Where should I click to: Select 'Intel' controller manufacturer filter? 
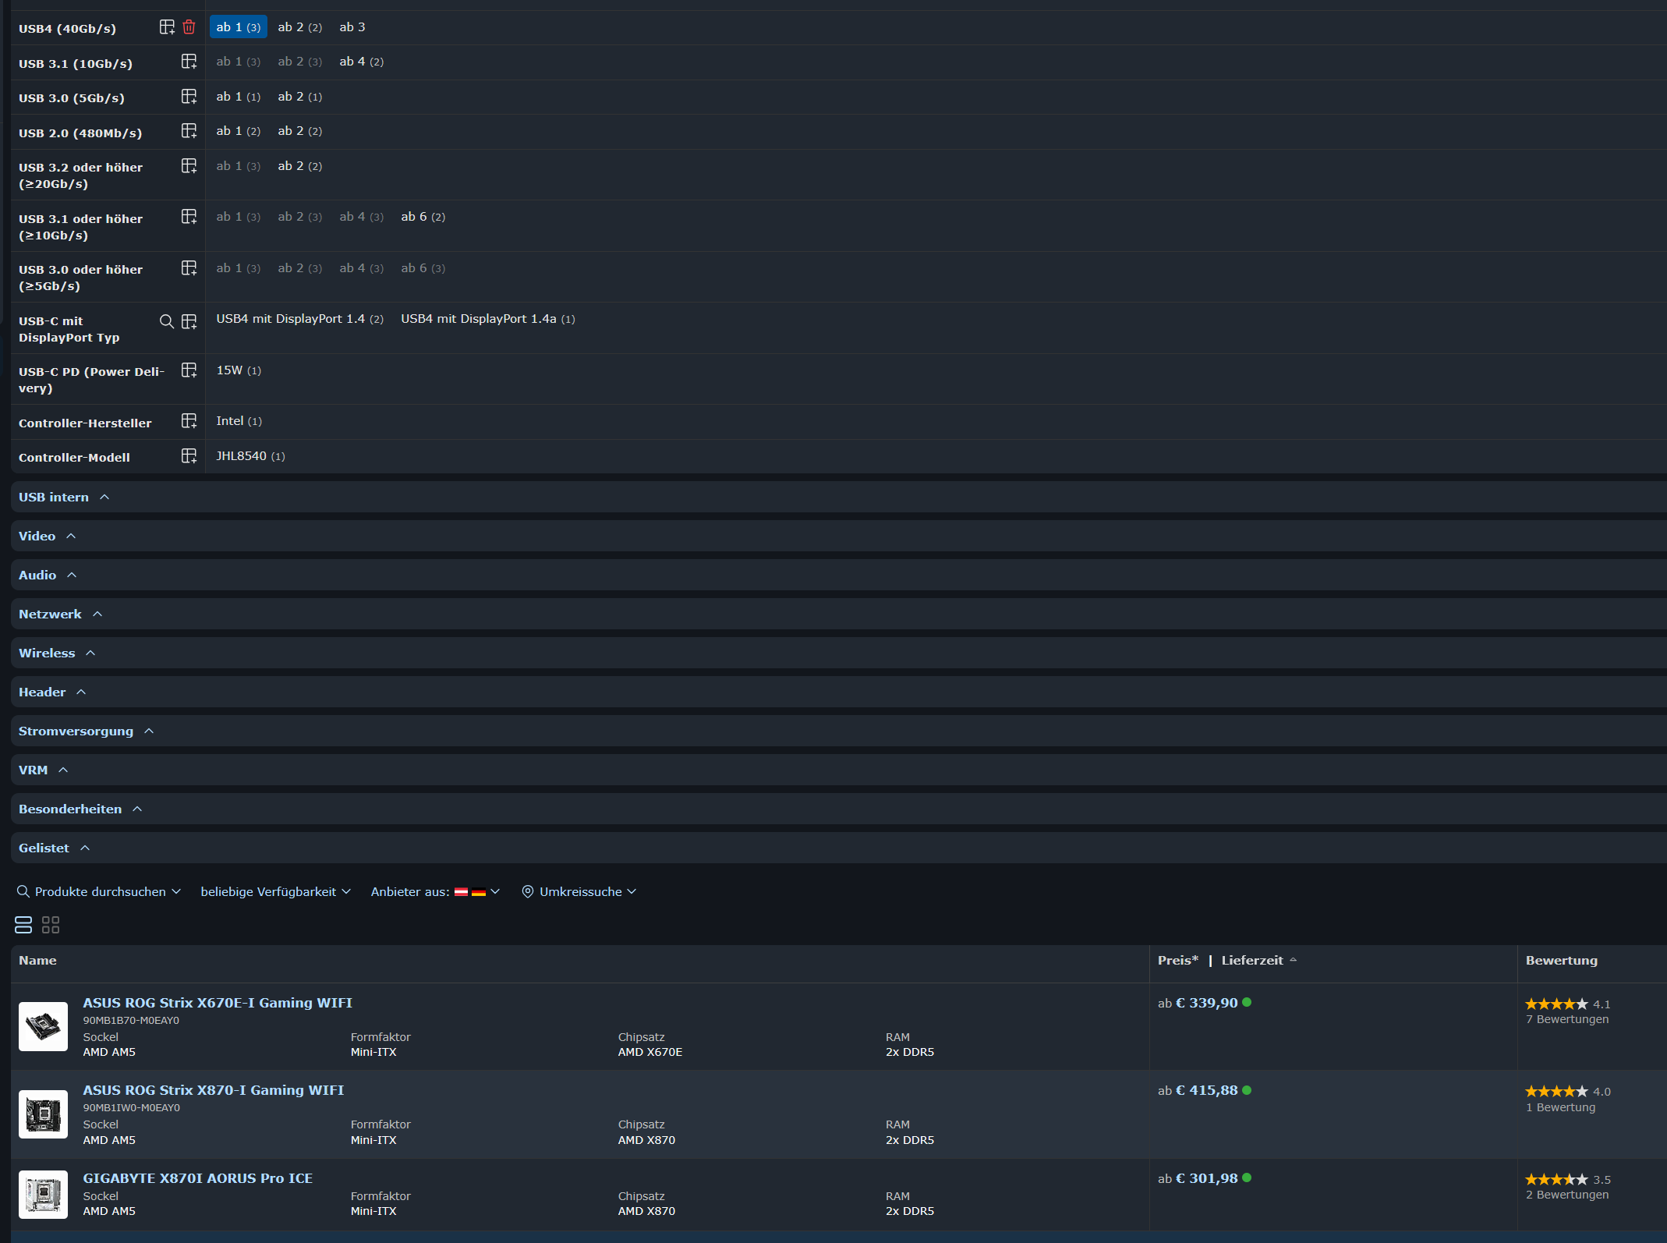point(238,421)
